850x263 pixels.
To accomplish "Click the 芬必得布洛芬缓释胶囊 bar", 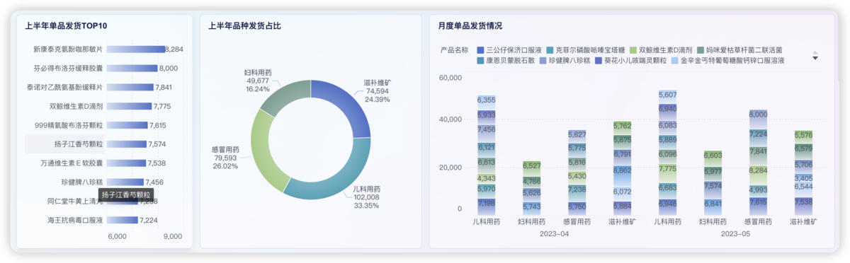I will (132, 69).
